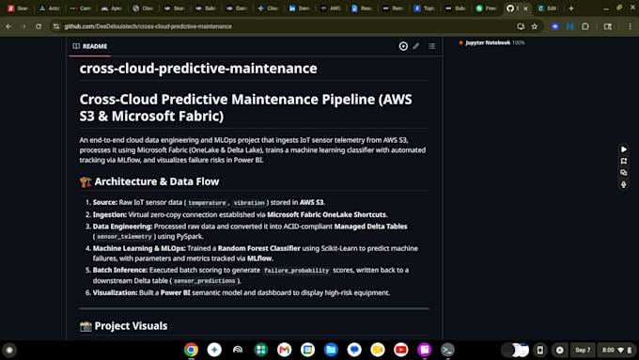The image size is (639, 360).
Task: Click the cross-cloud-predictive-maintenance heading
Action: [198, 69]
